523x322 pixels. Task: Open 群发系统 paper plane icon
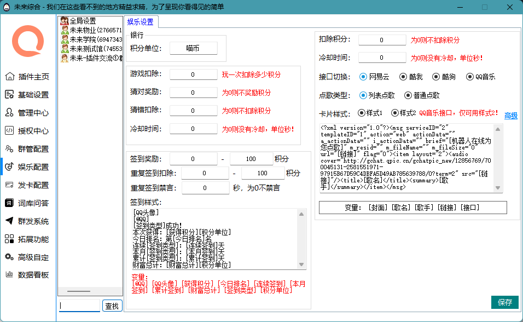[9, 221]
